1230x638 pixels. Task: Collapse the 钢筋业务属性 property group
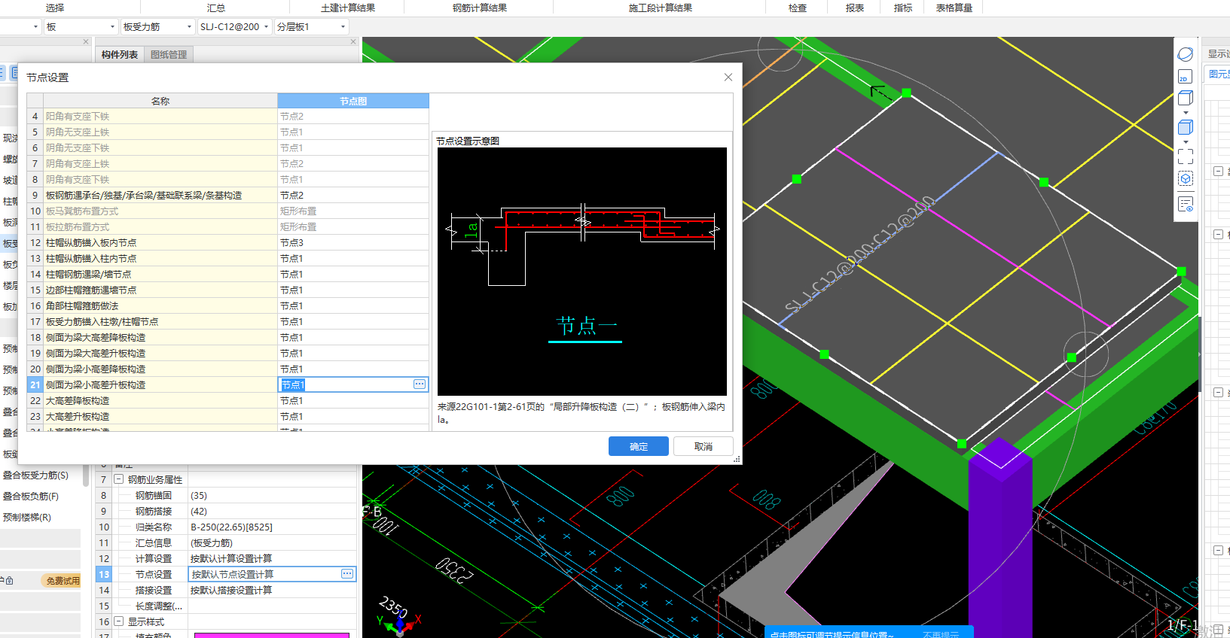click(119, 479)
